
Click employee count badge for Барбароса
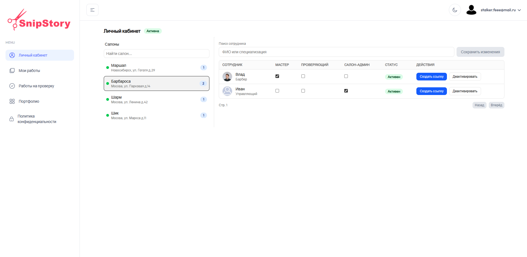click(203, 83)
